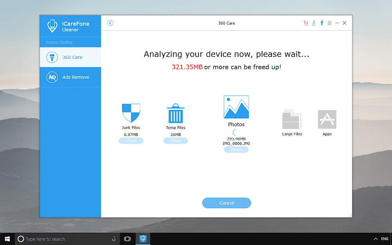
Task: Click the Junk Files shield icon
Action: (x=131, y=113)
